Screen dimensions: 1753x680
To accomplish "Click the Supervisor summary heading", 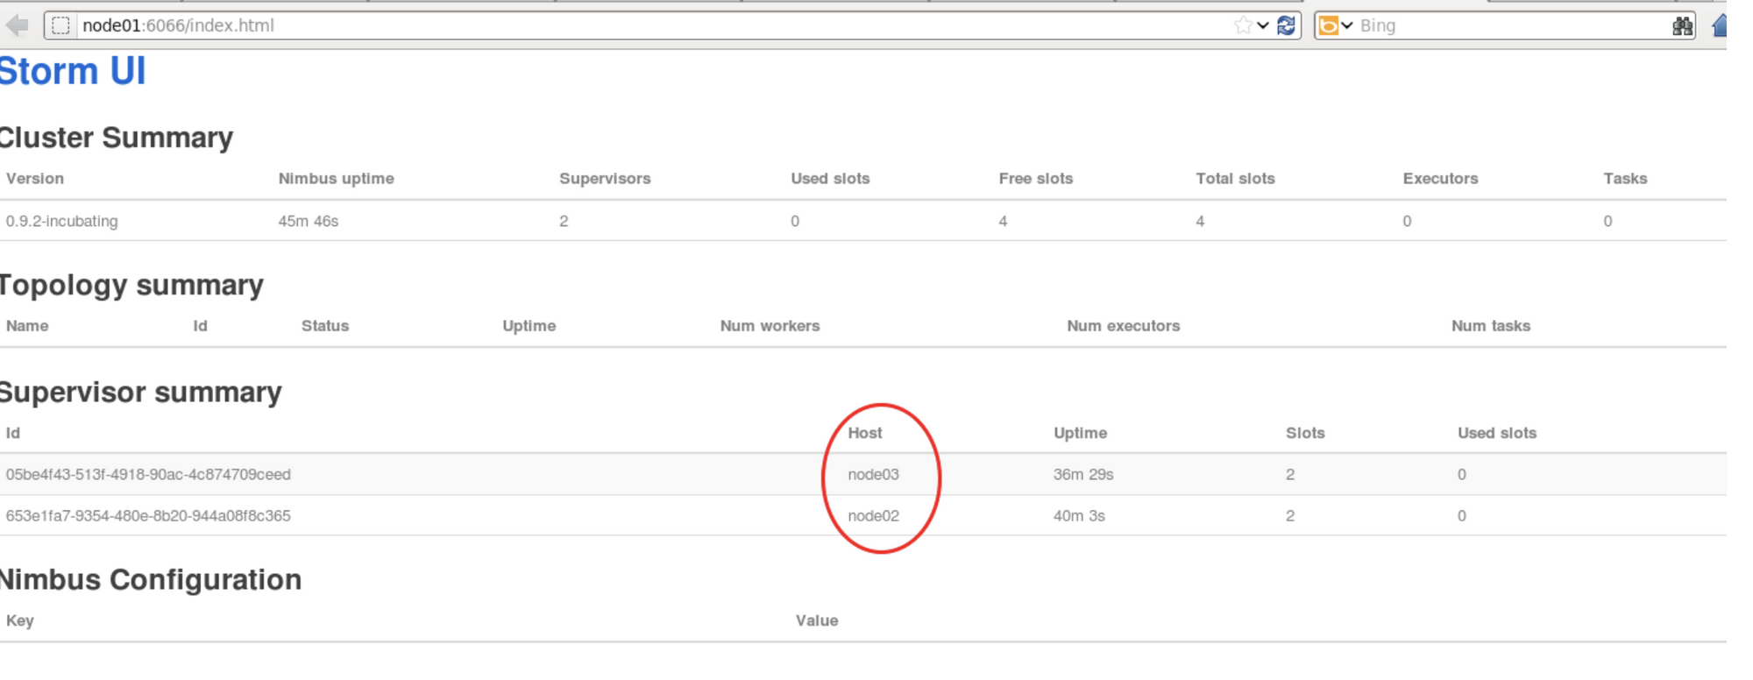I will (141, 393).
